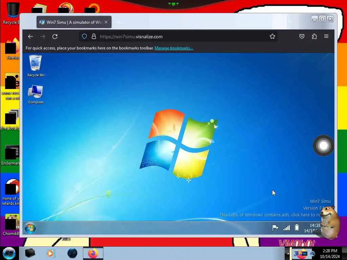The width and height of the screenshot is (347, 260).
Task: Select simulated Computer desktop icon
Action: tap(36, 94)
